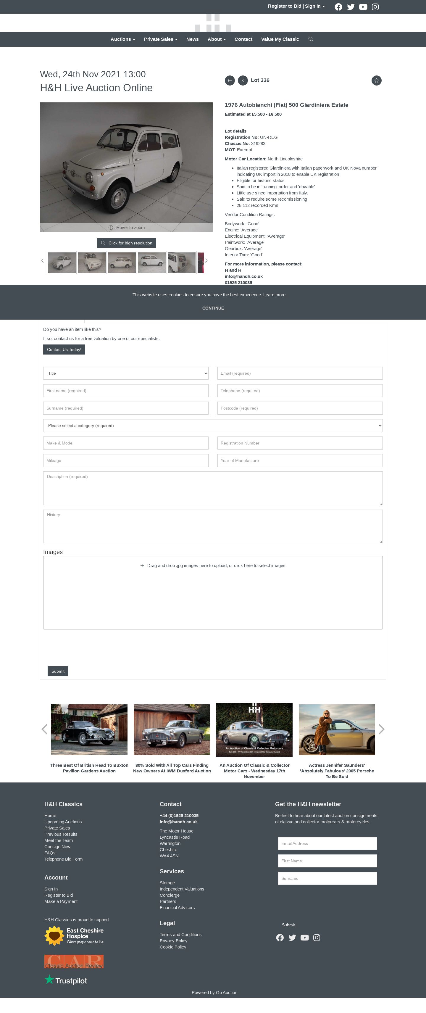Email info@handh.co.uk in lot details
426x1013 pixels.
(x=244, y=276)
